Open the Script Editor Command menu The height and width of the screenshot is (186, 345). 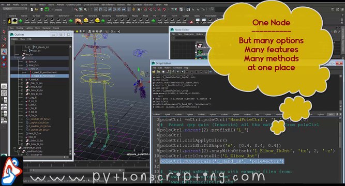[x=177, y=68]
